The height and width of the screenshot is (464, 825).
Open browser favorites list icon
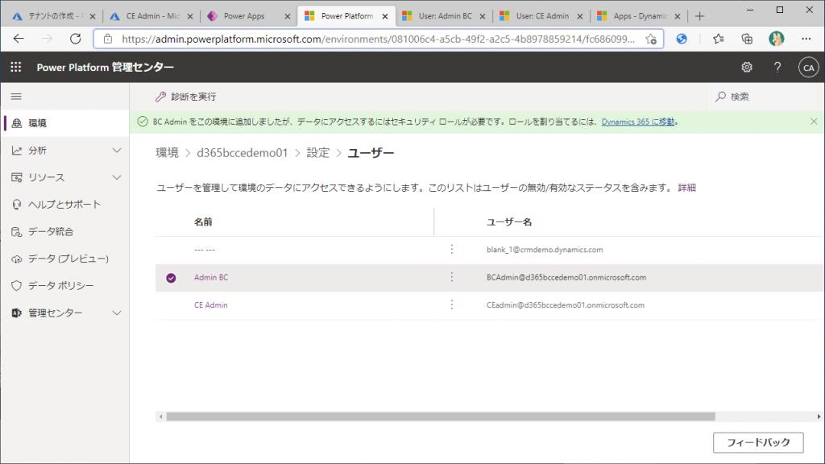pyautogui.click(x=718, y=39)
